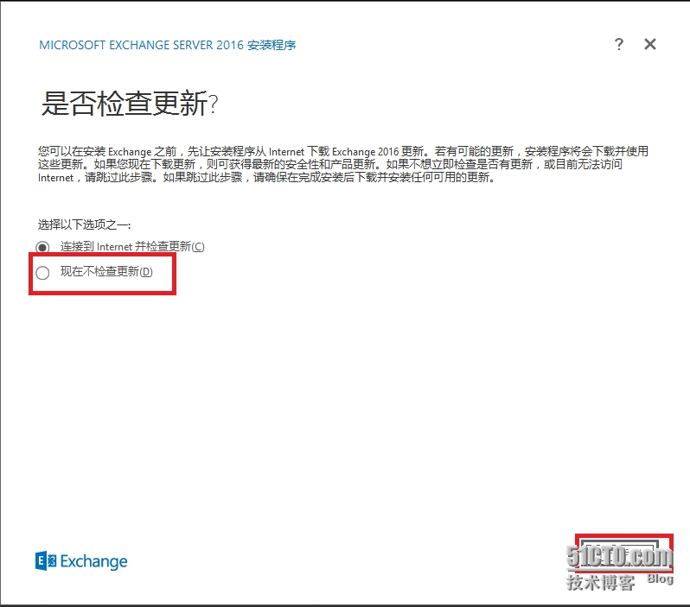Viewport: 690px width, 607px height.
Task: Open help with the question mark icon
Action: (619, 44)
